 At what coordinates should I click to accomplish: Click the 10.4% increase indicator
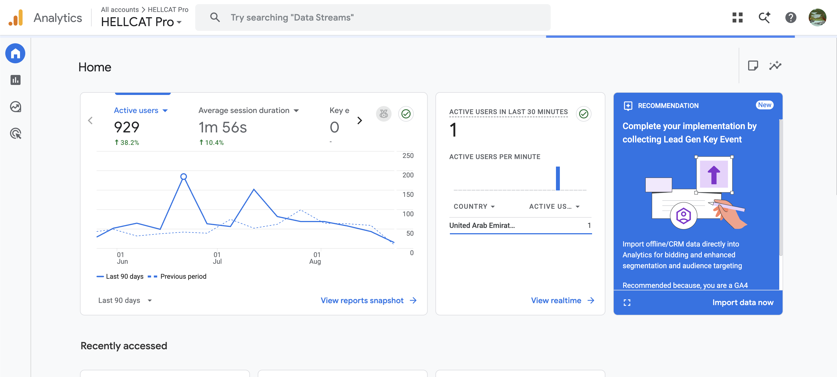[x=211, y=142]
